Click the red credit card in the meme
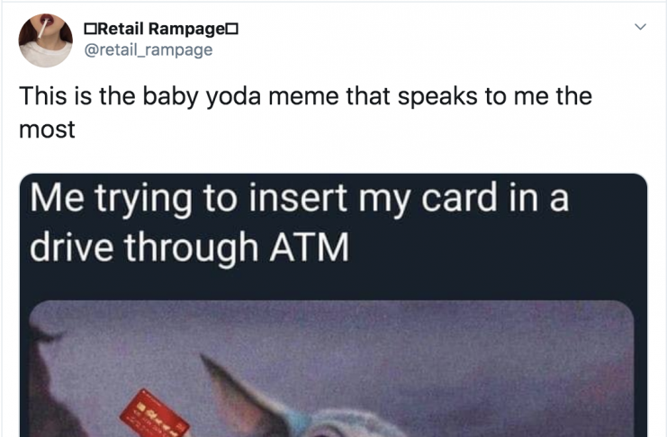The height and width of the screenshot is (437, 667). click(x=154, y=414)
